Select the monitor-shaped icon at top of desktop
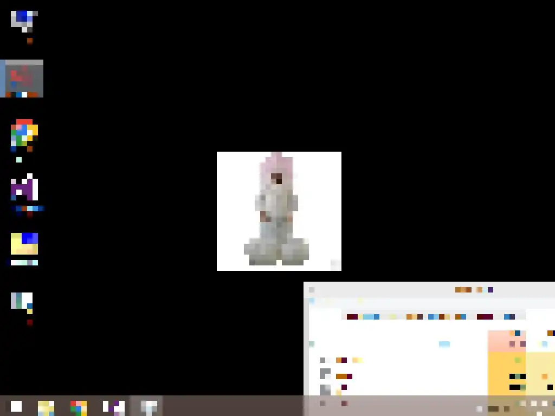555x416 pixels. tap(24, 21)
